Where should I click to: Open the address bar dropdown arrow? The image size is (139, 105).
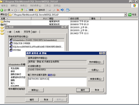125,15
